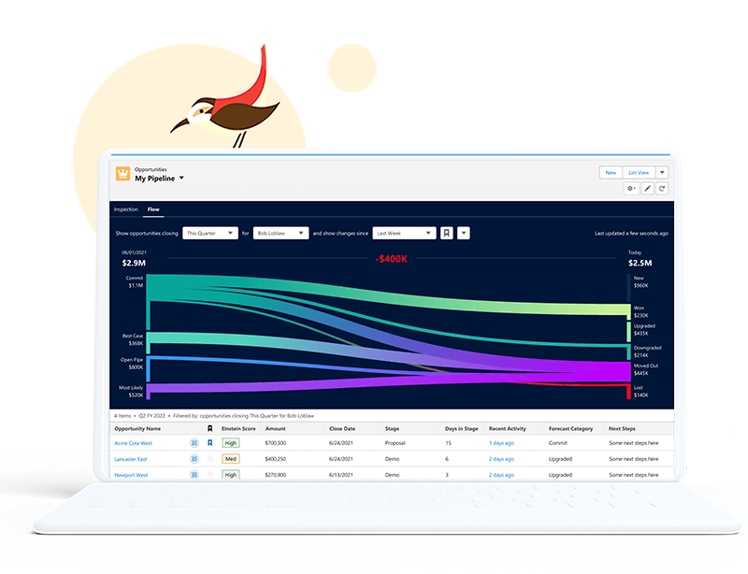Click the Proposal stage cell
The height and width of the screenshot is (574, 748).
(x=395, y=443)
